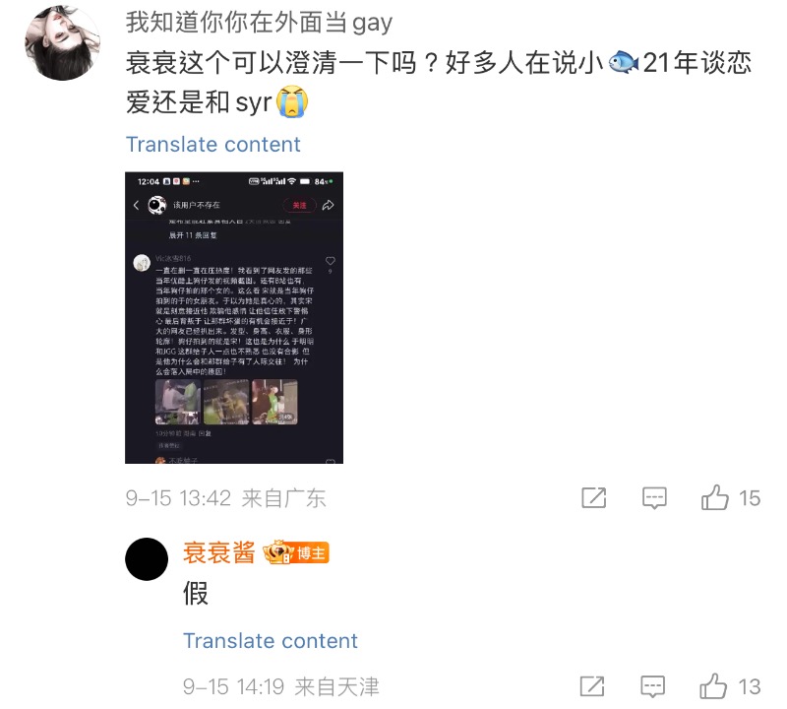This screenshot has width=787, height=709.
Task: Translate content of the reply 假
Action: (270, 641)
